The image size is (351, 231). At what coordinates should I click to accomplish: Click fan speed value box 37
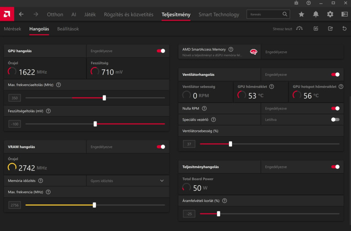(x=189, y=144)
